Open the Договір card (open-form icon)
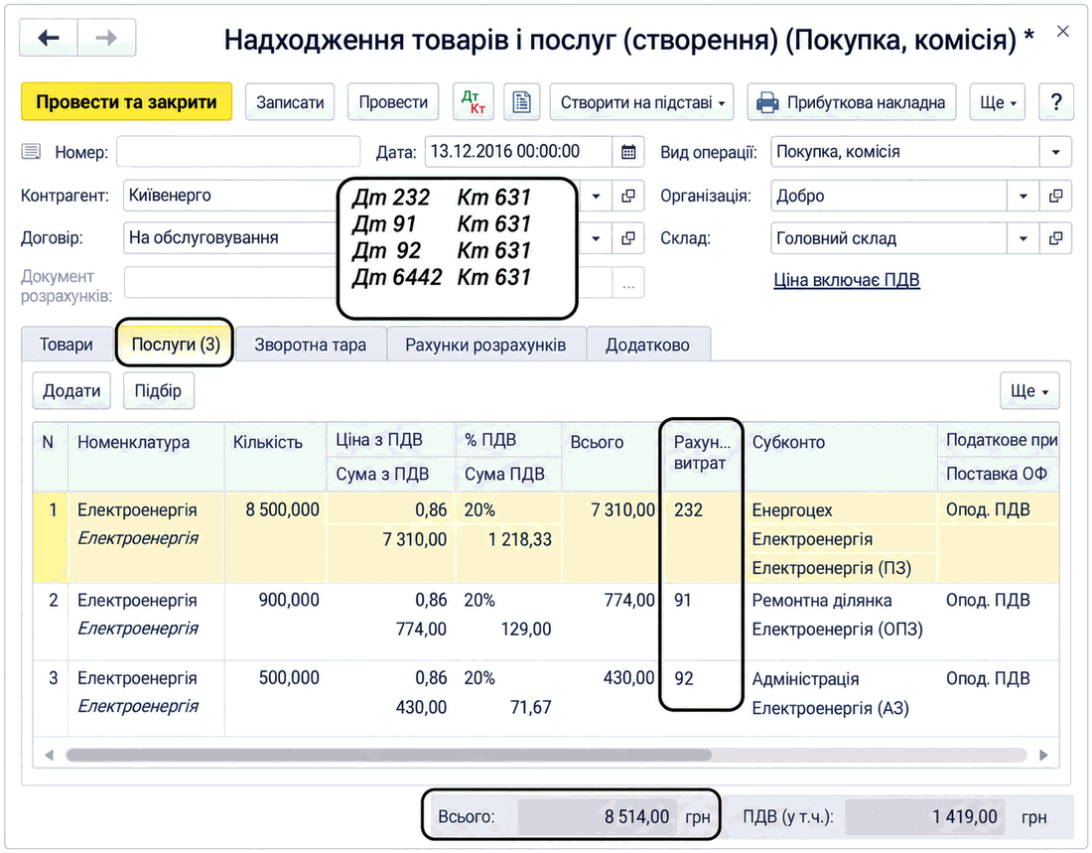Screen dimensions: 1092x853 click(628, 238)
